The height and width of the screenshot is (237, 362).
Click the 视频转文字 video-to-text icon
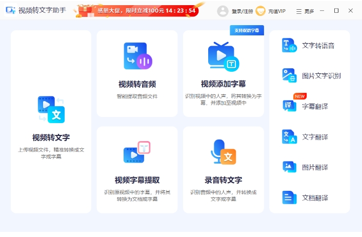51,109
